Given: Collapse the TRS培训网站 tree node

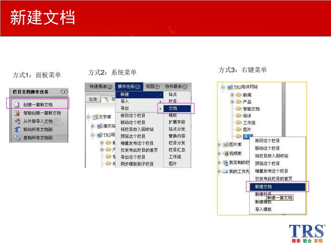Looking at the screenshot, I should point(223,87).
